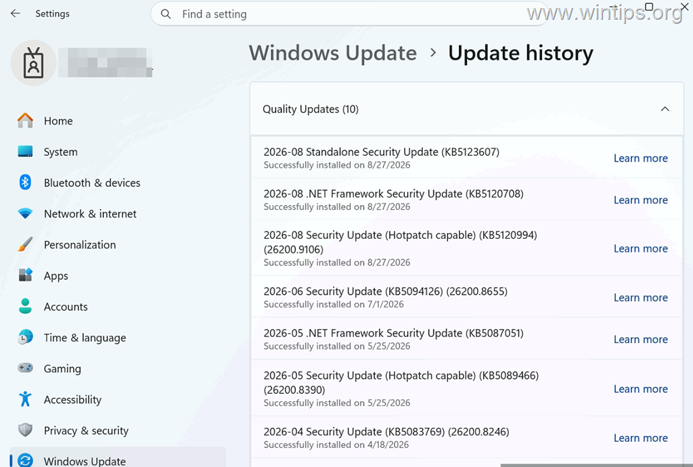Viewport: 693px width, 467px height.
Task: Click the System monitor icon
Action: (25, 152)
